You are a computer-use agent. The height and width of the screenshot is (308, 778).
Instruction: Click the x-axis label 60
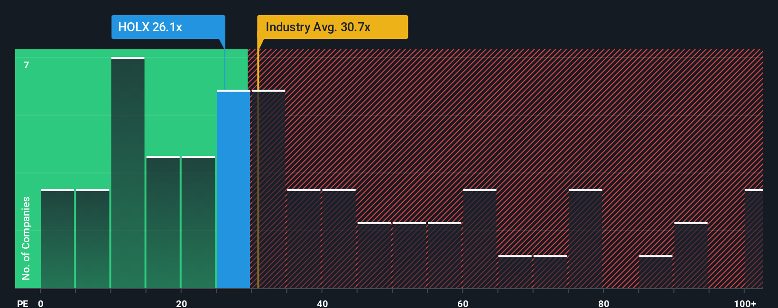[x=463, y=303]
